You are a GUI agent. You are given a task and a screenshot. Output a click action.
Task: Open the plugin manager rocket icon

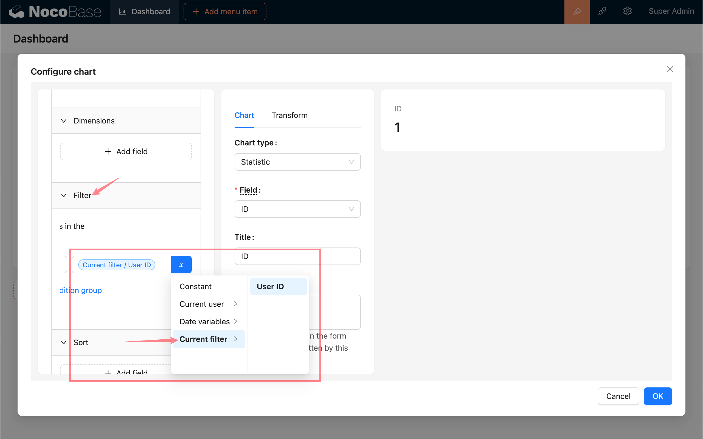[602, 12]
